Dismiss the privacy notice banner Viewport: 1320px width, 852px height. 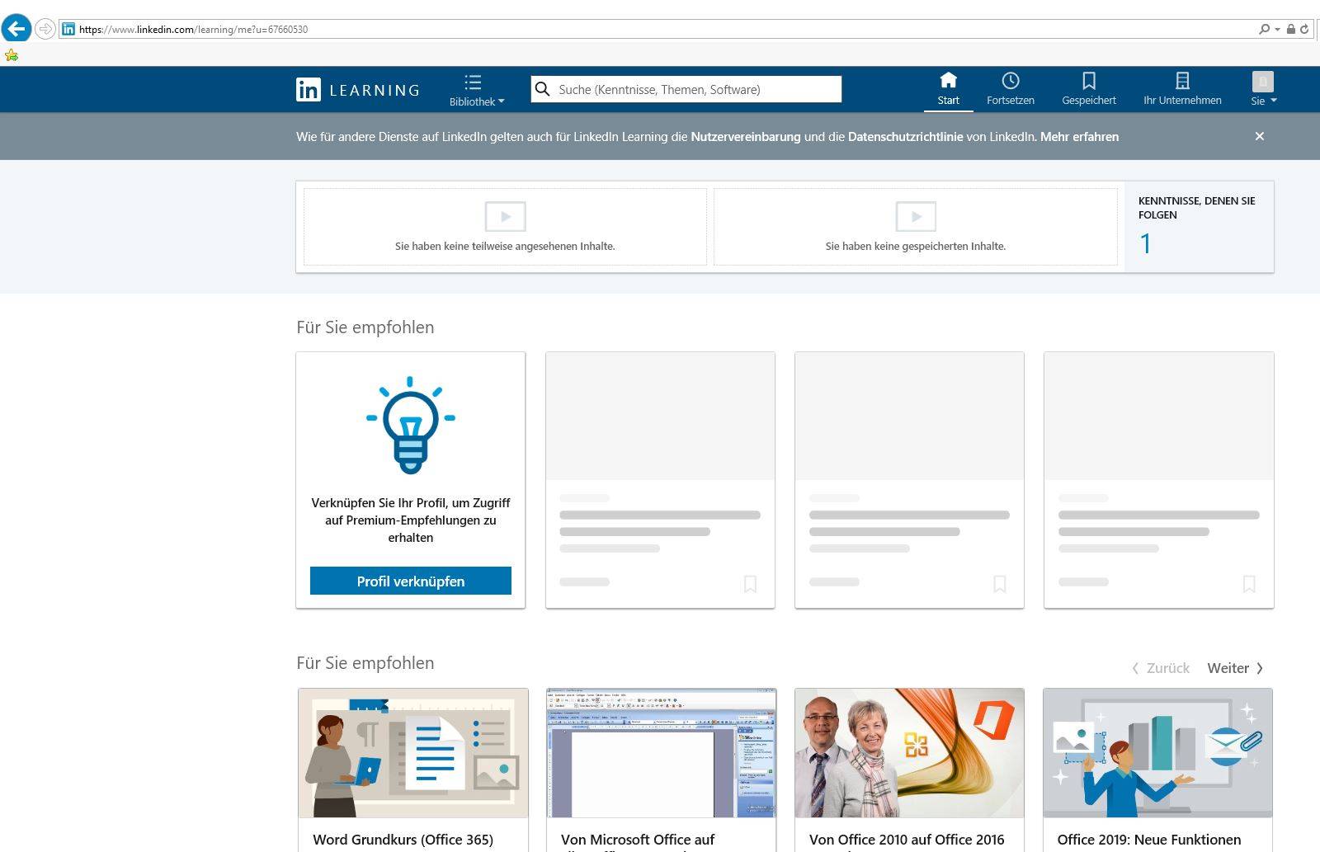(x=1259, y=136)
